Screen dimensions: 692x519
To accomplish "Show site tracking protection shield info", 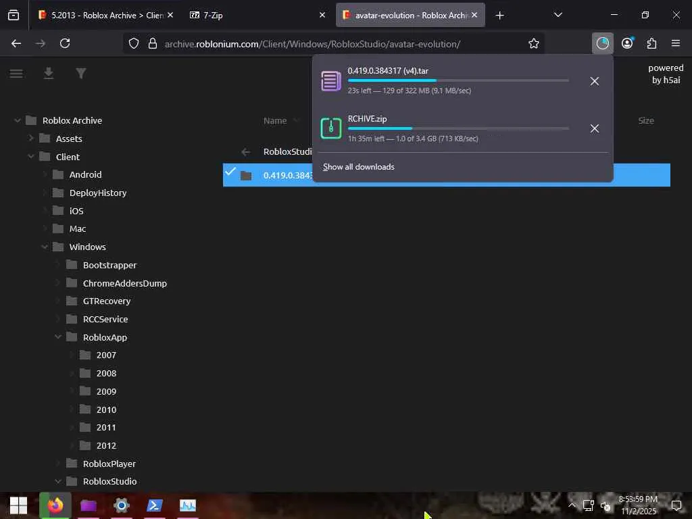I will tap(134, 43).
